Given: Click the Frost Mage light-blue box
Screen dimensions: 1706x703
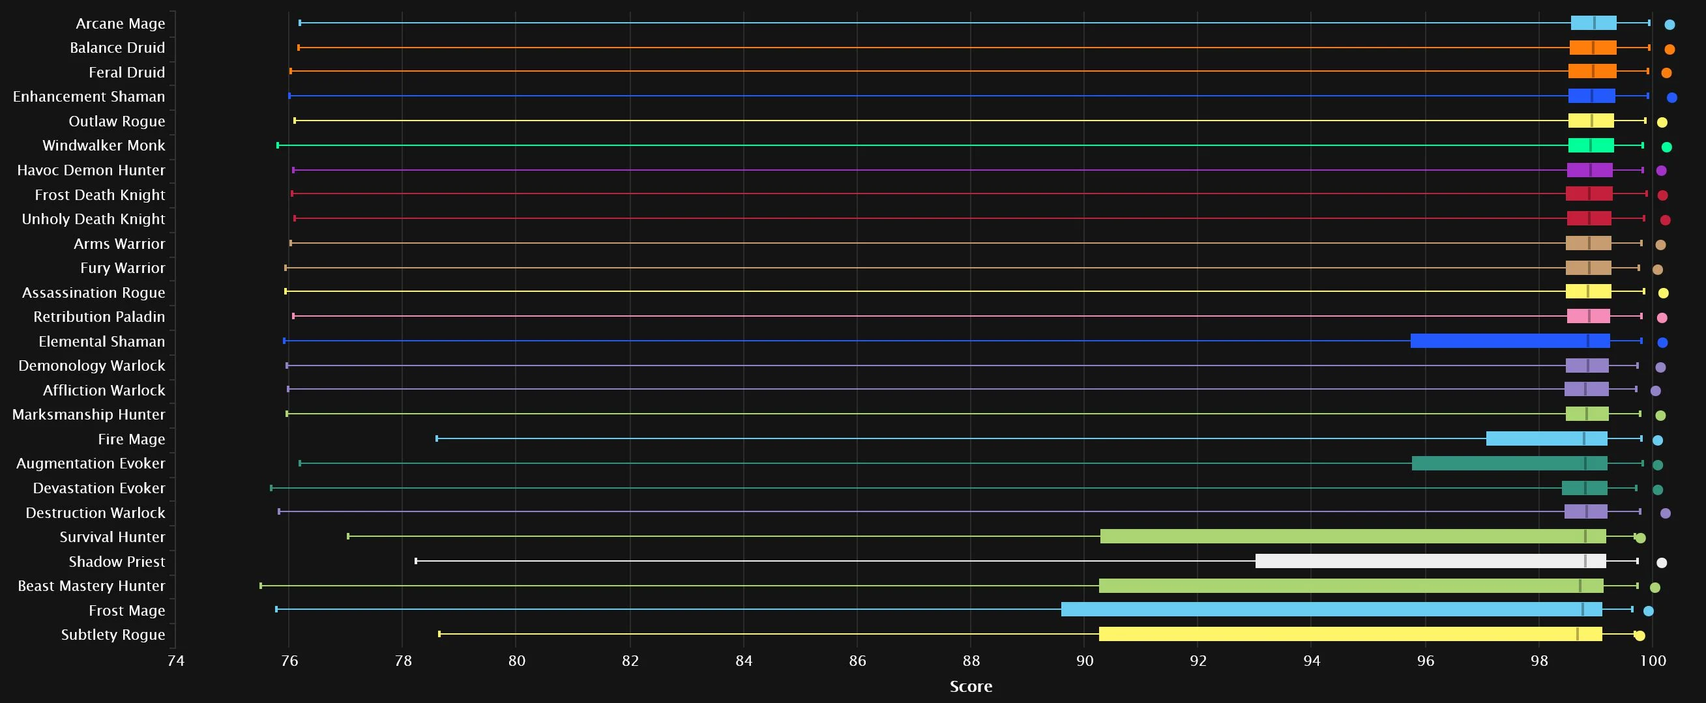Looking at the screenshot, I should click(x=1332, y=610).
